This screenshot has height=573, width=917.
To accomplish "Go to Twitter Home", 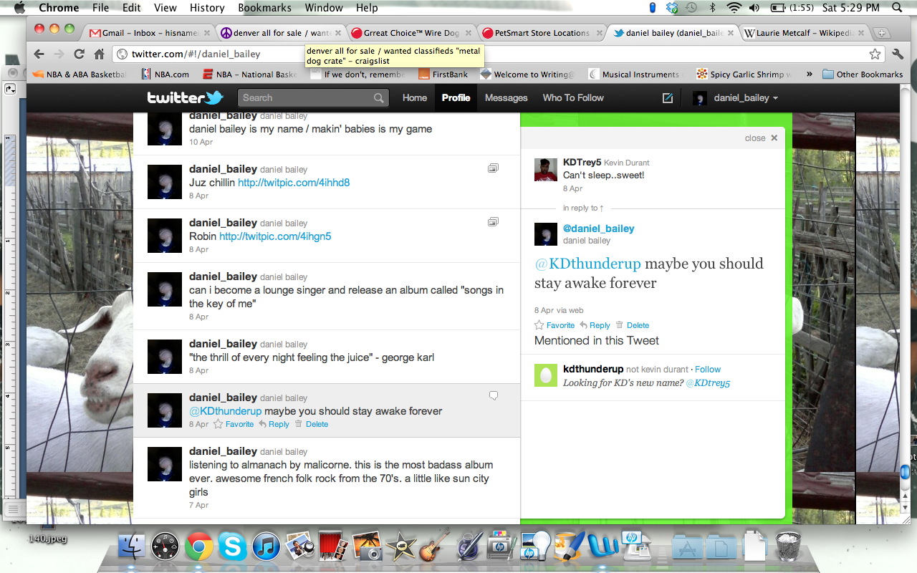I will pos(415,98).
